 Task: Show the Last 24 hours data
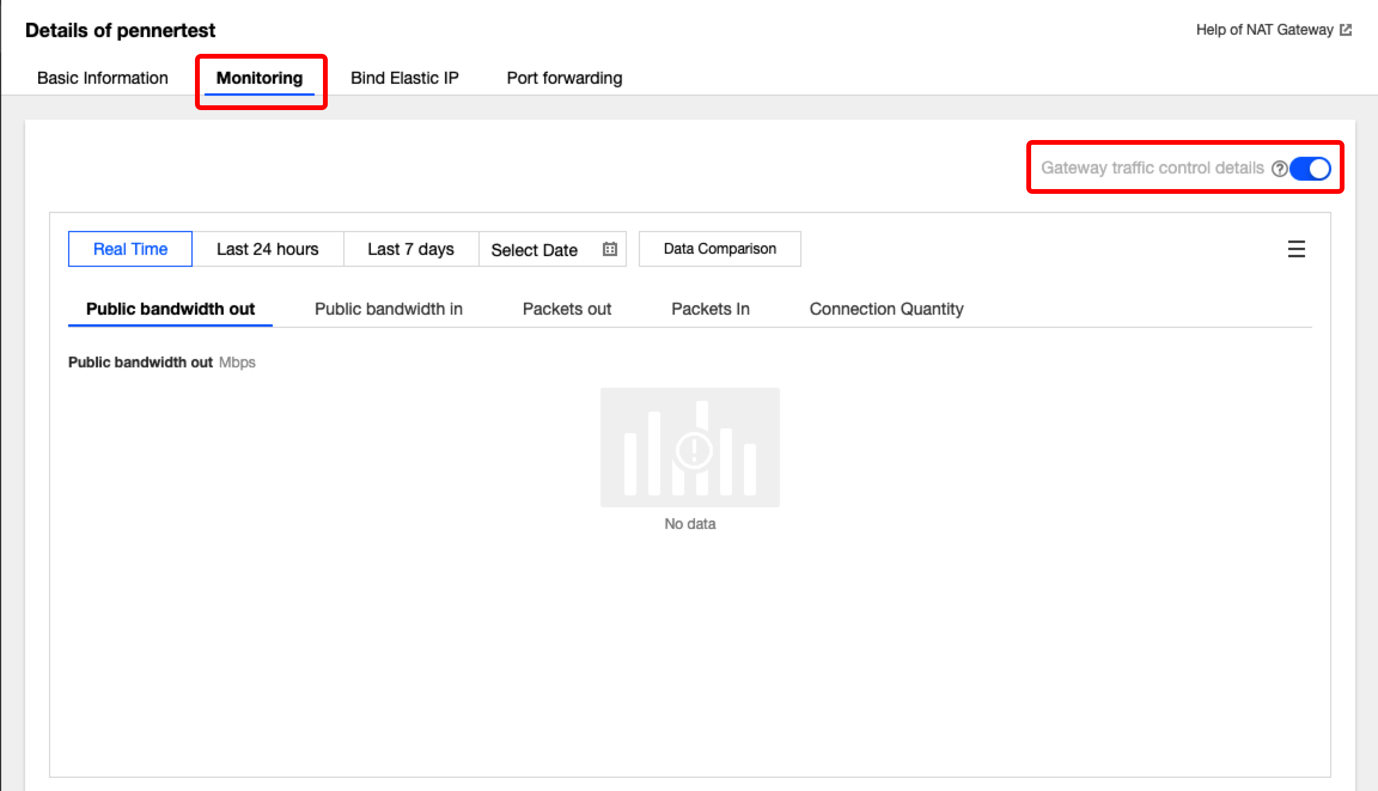tap(267, 249)
